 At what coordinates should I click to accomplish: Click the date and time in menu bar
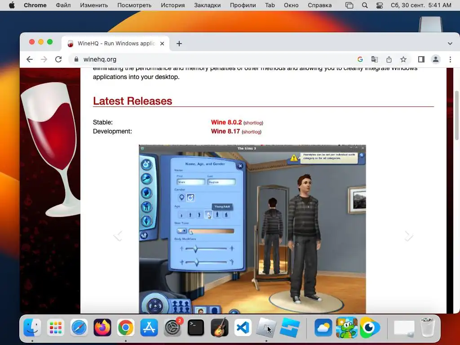point(421,5)
